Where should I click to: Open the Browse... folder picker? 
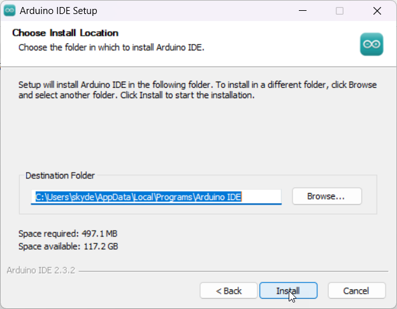327,196
